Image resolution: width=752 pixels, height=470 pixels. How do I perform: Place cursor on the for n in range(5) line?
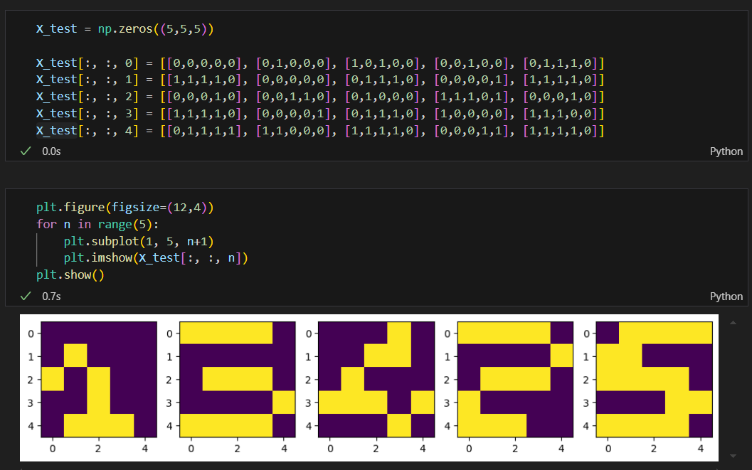click(x=97, y=224)
